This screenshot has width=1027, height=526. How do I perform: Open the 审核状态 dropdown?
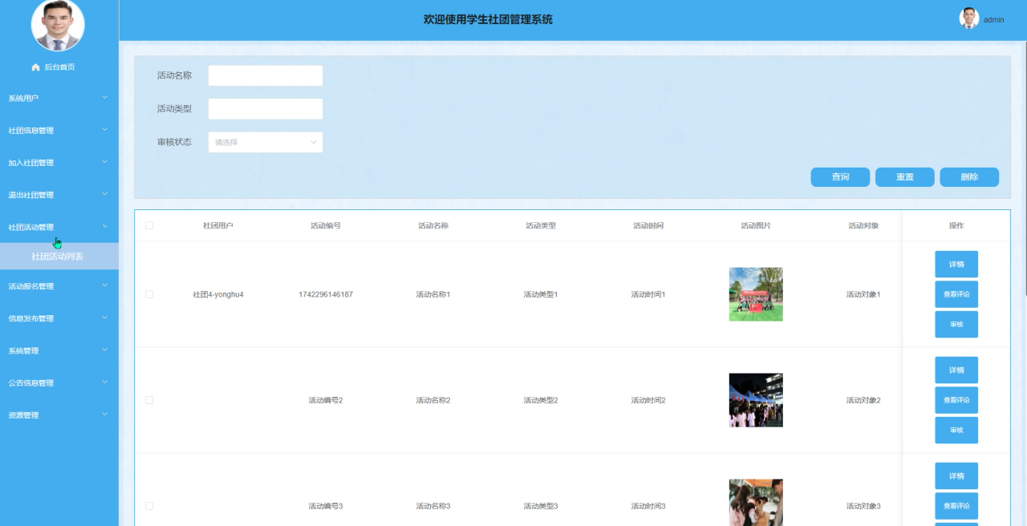pos(266,142)
